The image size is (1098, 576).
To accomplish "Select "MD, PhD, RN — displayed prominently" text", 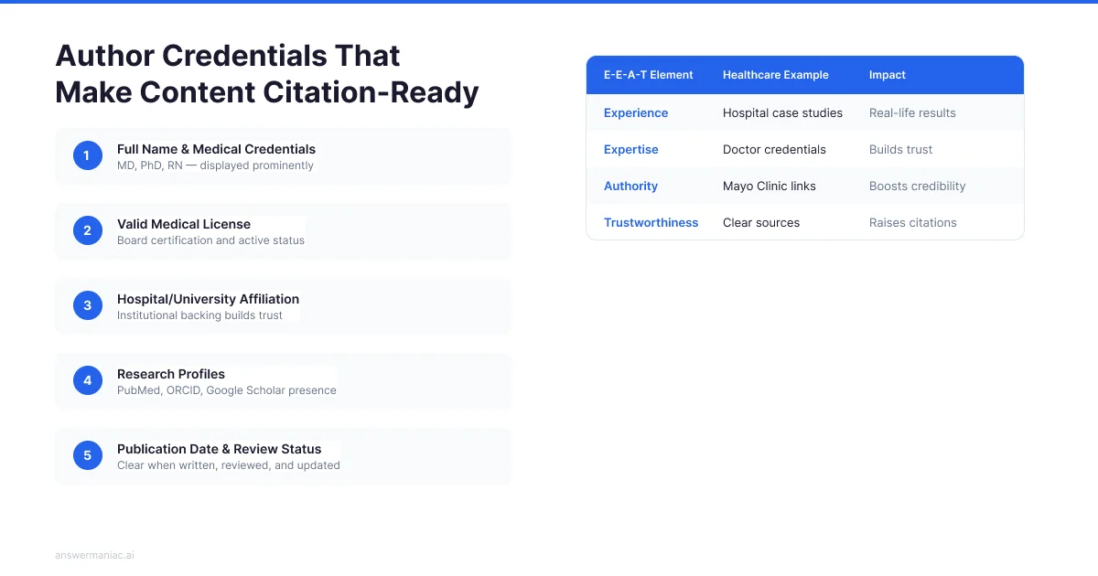I will tap(215, 165).
